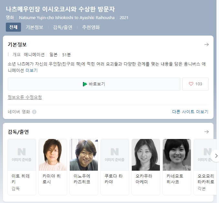The image size is (219, 203).
Task: Click the heart like icon with 103
Action: point(191,84)
